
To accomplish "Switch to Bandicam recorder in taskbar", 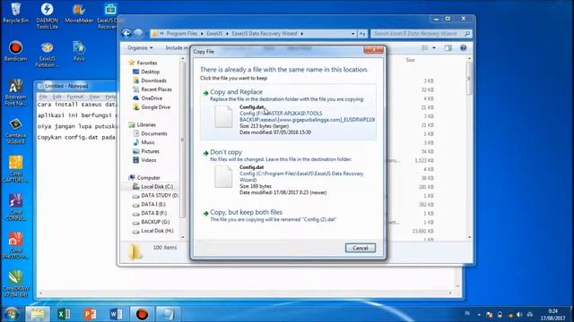I will (x=142, y=314).
